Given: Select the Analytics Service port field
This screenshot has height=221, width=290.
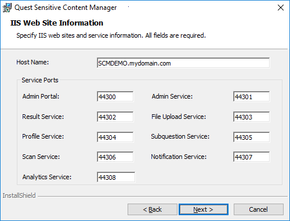Looking at the screenshot, I should 116,177.
